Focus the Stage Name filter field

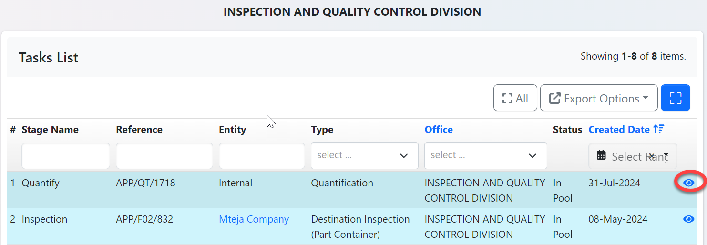(66, 156)
